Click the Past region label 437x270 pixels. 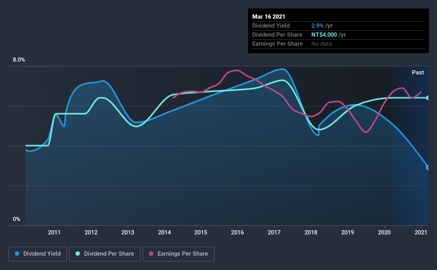(418, 72)
